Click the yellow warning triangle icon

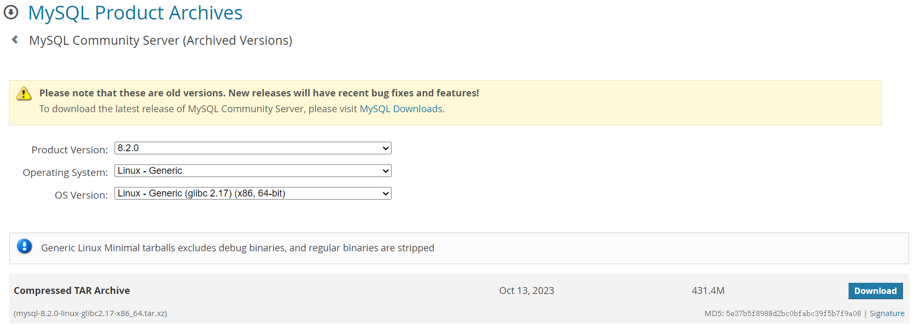coord(24,94)
